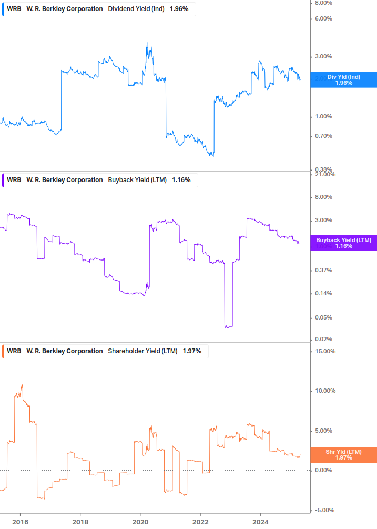Click W. R. Berkley Corporation name in middle legend
Screen dimensions: 377x529
coord(65,180)
